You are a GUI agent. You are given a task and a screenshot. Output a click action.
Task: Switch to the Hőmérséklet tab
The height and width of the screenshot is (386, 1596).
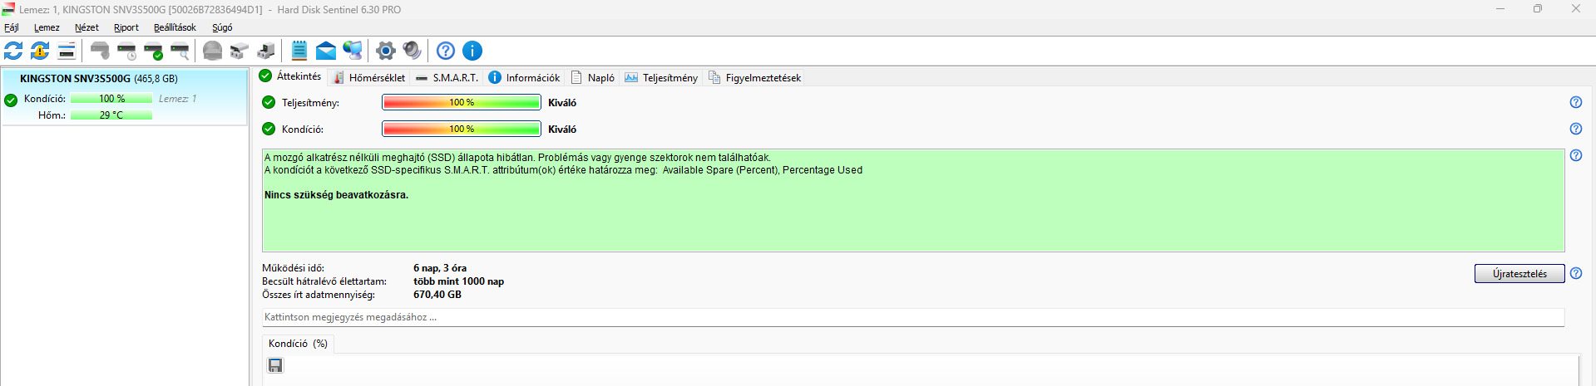(369, 77)
